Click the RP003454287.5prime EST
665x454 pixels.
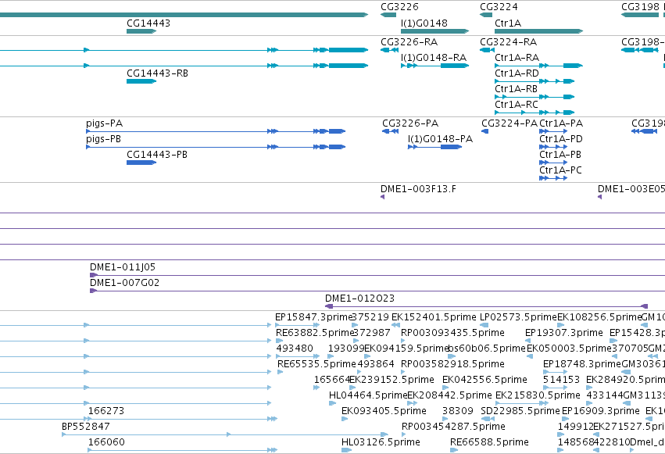[x=403, y=434]
